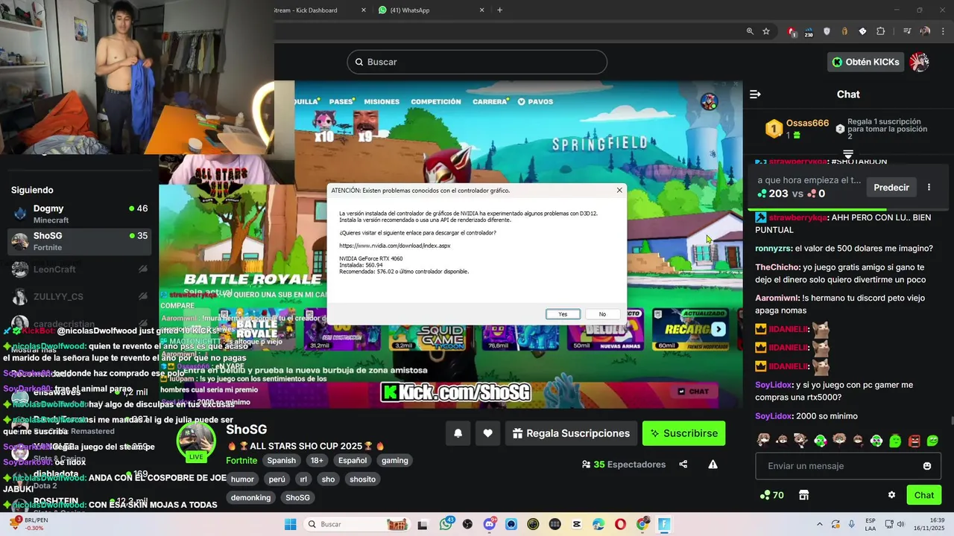Click No in the NVIDIA driver warning dialog
This screenshot has height=536, width=954.
tap(602, 314)
